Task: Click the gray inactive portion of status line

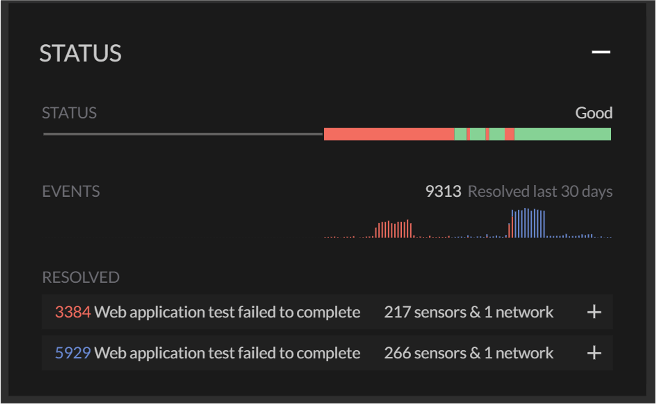Action: point(183,134)
